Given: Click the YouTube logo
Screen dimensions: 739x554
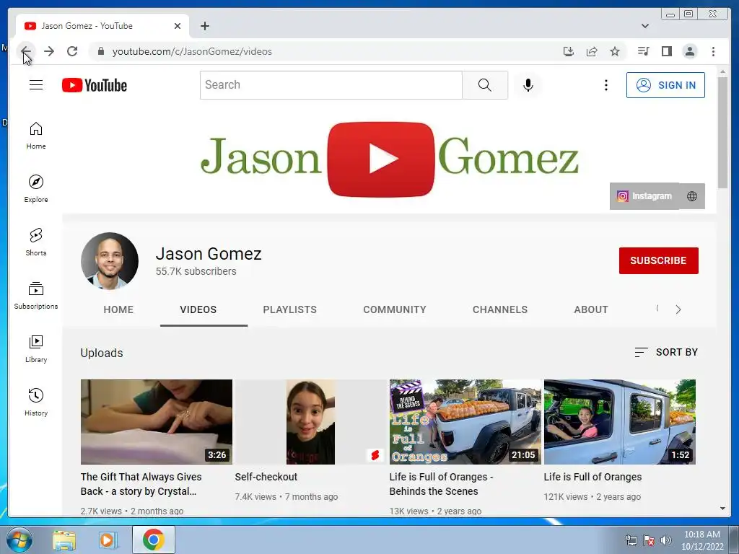Looking at the screenshot, I should coord(95,85).
